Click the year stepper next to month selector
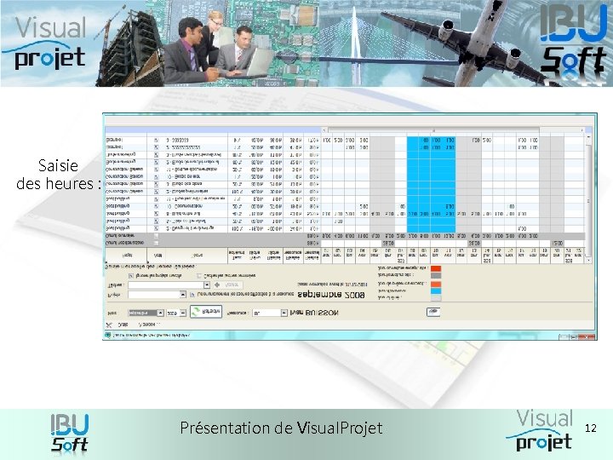The height and width of the screenshot is (460, 613). click(182, 313)
